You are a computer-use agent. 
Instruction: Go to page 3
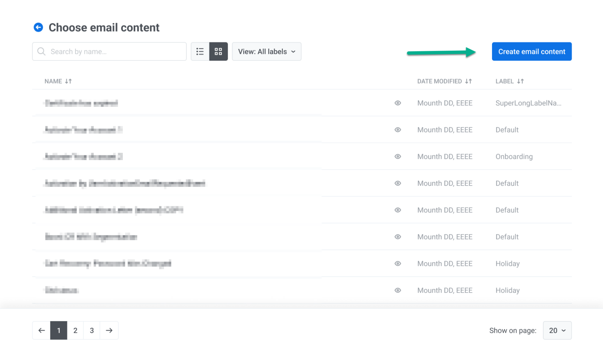[x=92, y=330]
